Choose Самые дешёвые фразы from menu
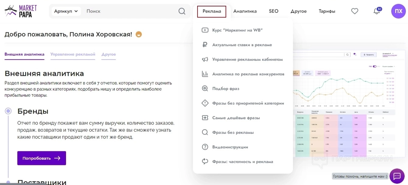Image resolution: width=408 pixels, height=185 pixels. [236, 118]
